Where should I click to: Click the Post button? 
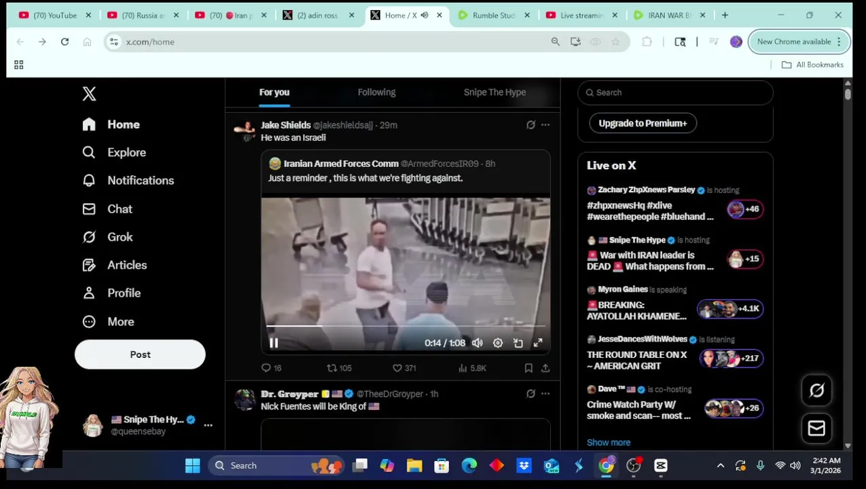click(x=140, y=355)
